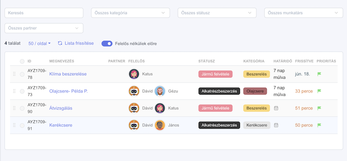Sort by the MEGNEVEZÉS column header
347x161 pixels.
point(62,61)
